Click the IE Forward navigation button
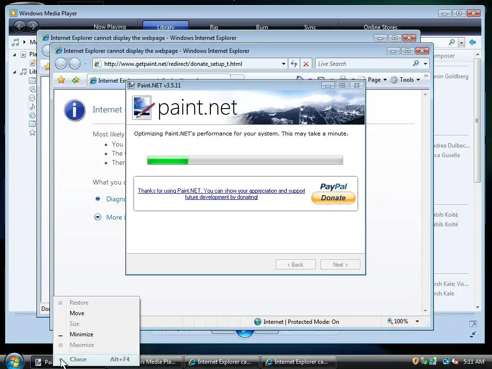The image size is (492, 369). [74, 64]
